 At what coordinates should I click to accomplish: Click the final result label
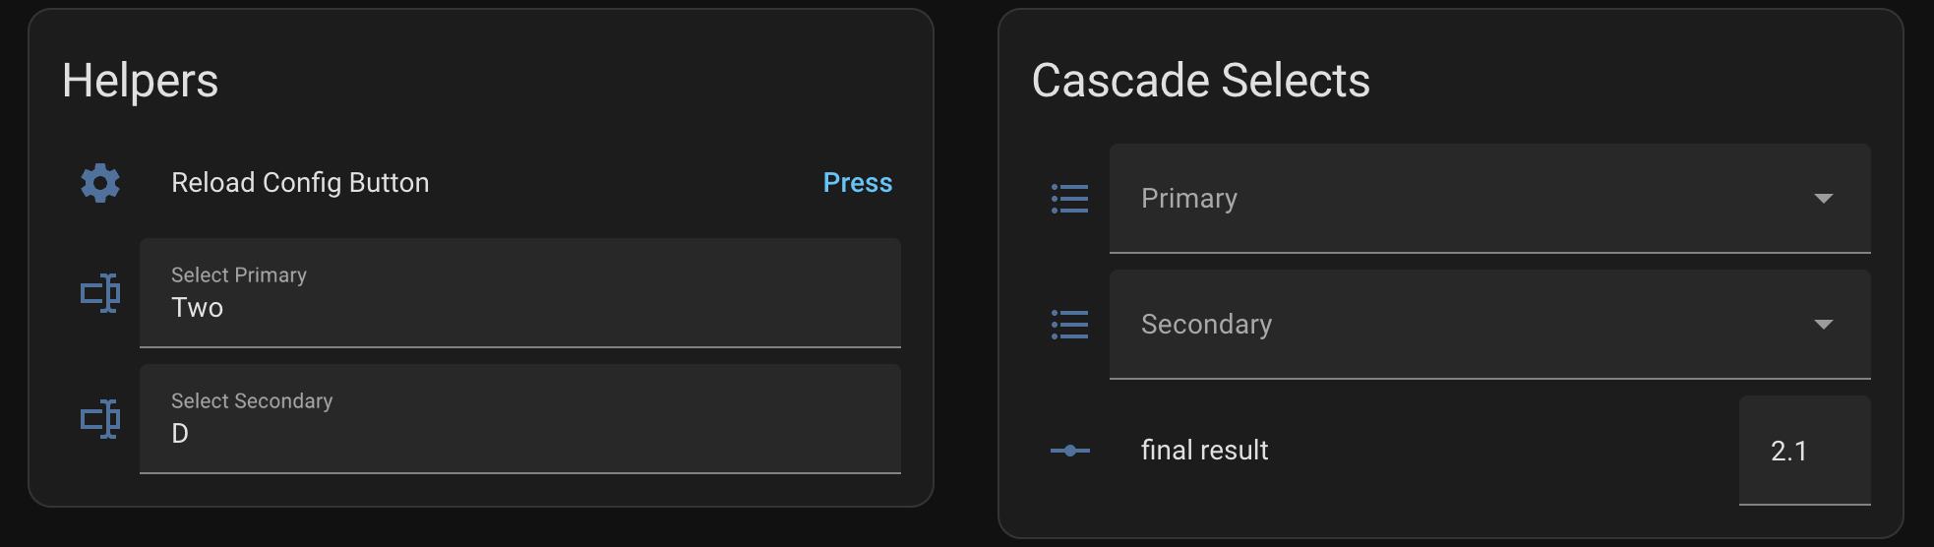(1204, 451)
